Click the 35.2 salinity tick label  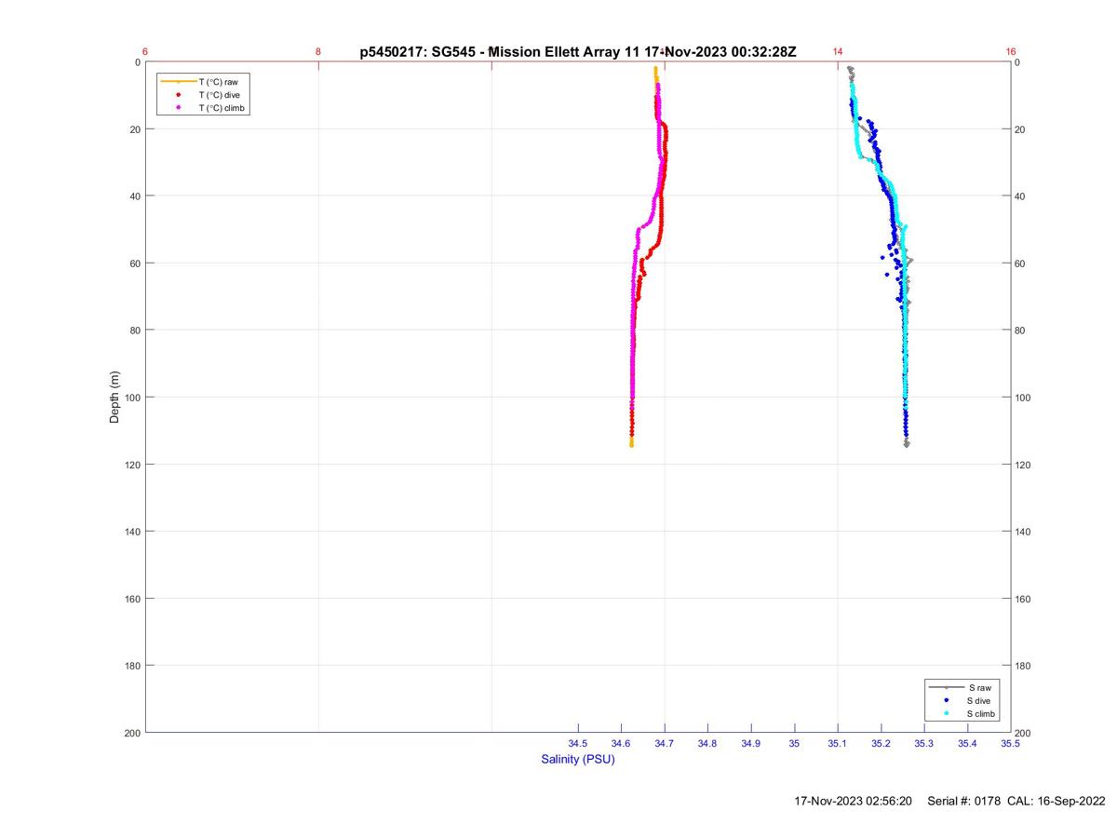881,744
